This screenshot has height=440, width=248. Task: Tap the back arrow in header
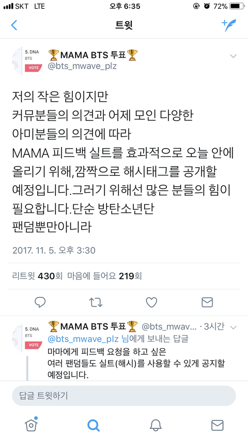[x=14, y=25]
